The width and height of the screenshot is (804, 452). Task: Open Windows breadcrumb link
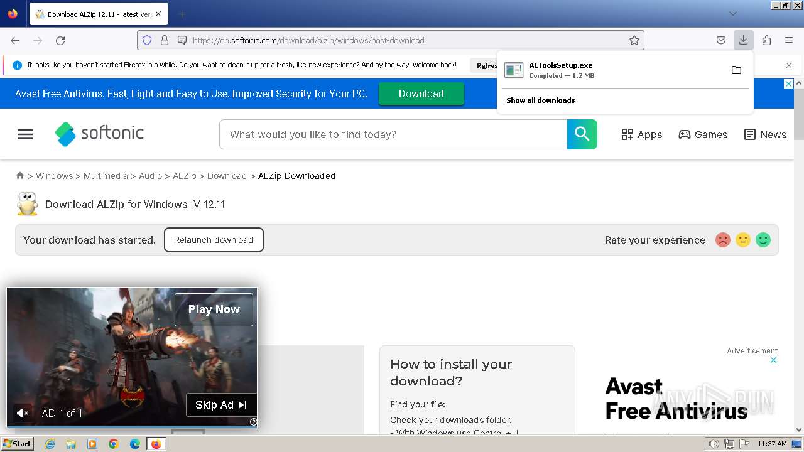(54, 176)
